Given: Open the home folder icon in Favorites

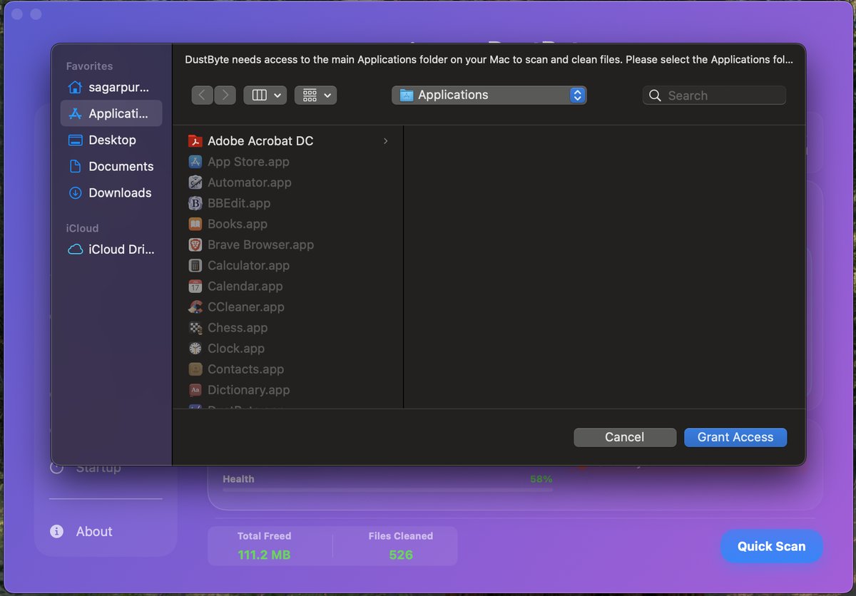Looking at the screenshot, I should coord(75,88).
